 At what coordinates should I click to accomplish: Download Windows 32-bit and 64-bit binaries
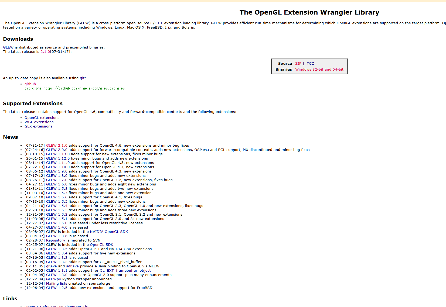click(319, 70)
